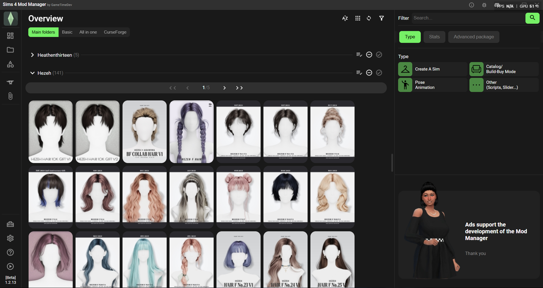543x288 pixels.
Task: Switch to the CurseForge tab
Action: tap(115, 32)
